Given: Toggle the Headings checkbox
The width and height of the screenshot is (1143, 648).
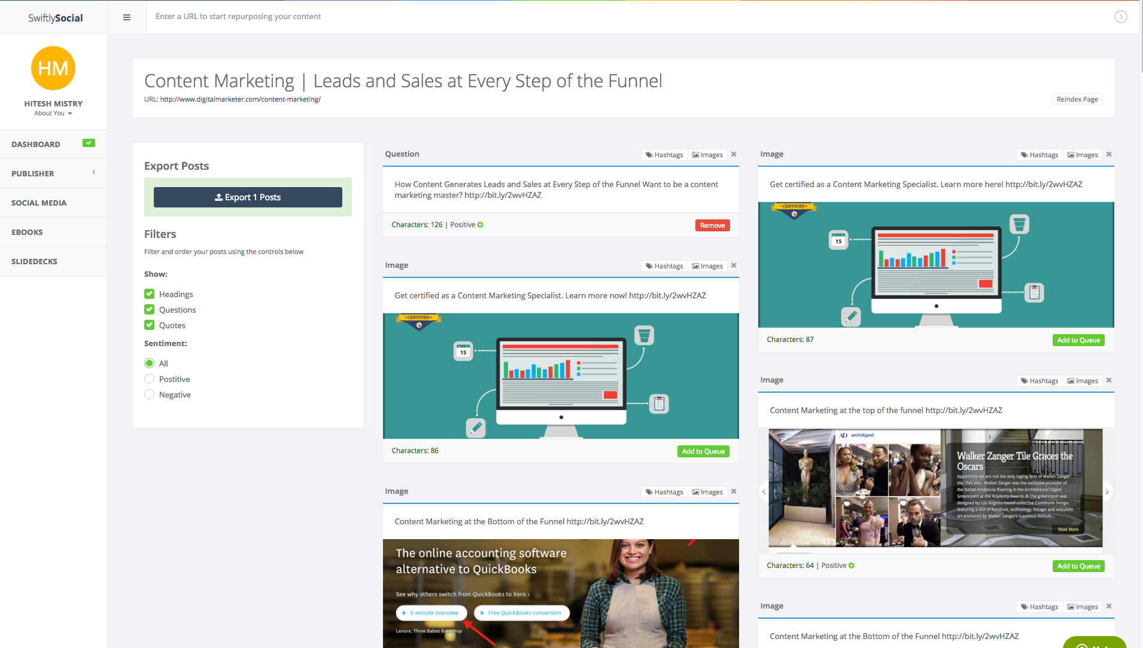Looking at the screenshot, I should click(x=149, y=294).
